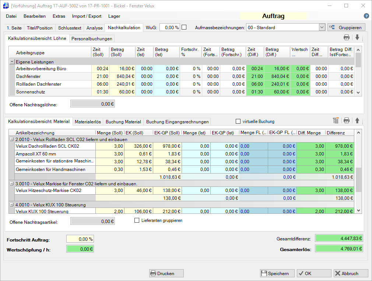Collapse group 4.0010 Velux KUX 100 Steuerung
The width and height of the screenshot is (372, 281).
point(11,205)
